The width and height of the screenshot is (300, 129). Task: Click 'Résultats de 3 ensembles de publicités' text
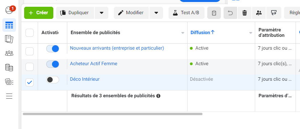tap(113, 96)
